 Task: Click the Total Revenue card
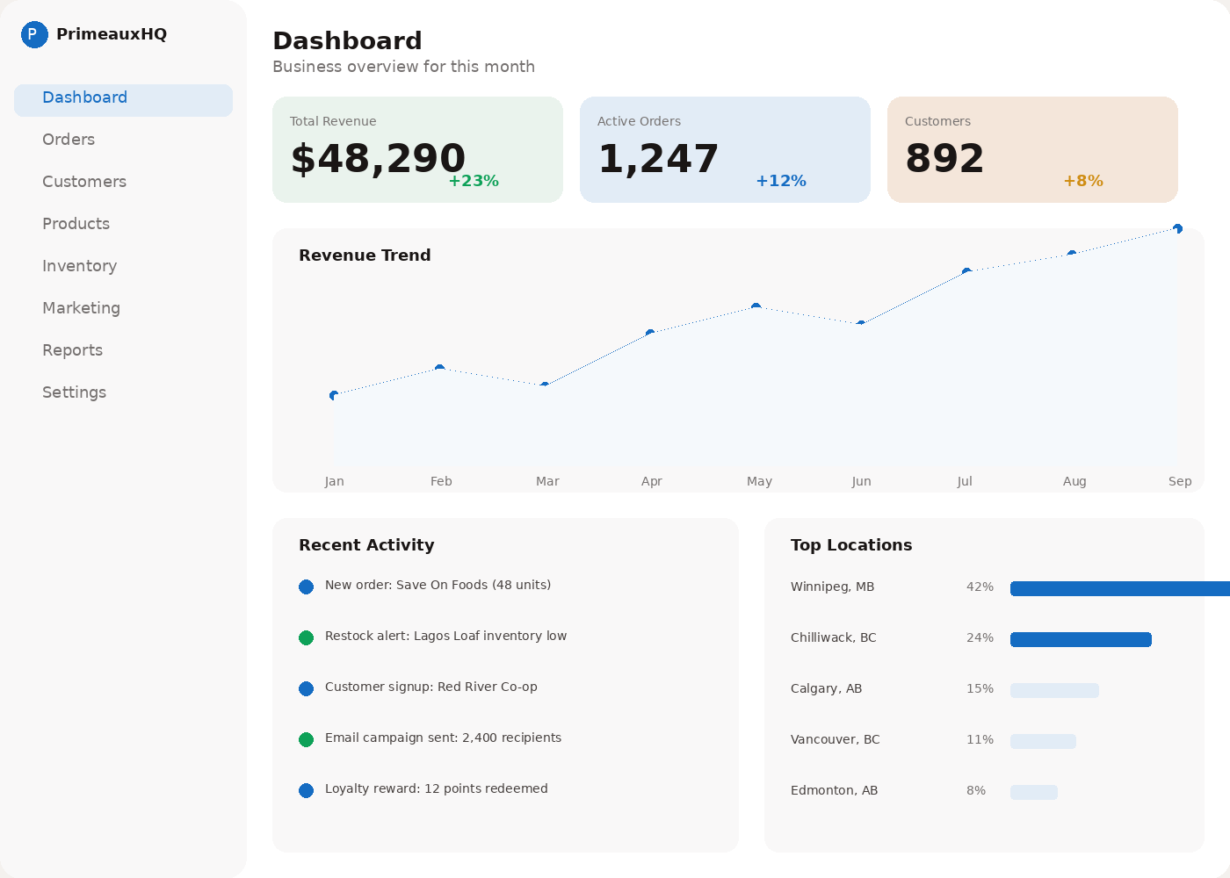point(417,149)
